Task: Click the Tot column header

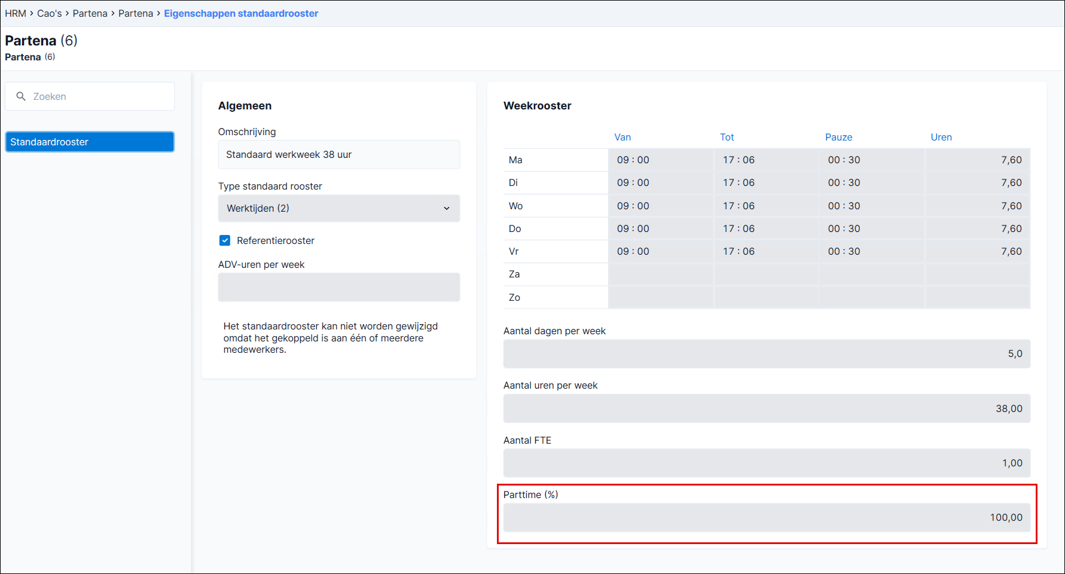Action: 727,137
